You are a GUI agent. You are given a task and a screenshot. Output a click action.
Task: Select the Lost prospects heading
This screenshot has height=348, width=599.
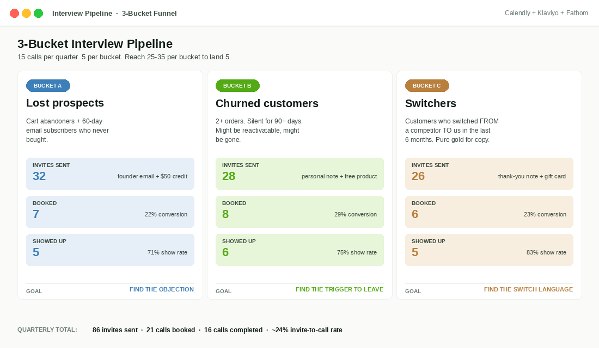(x=65, y=103)
